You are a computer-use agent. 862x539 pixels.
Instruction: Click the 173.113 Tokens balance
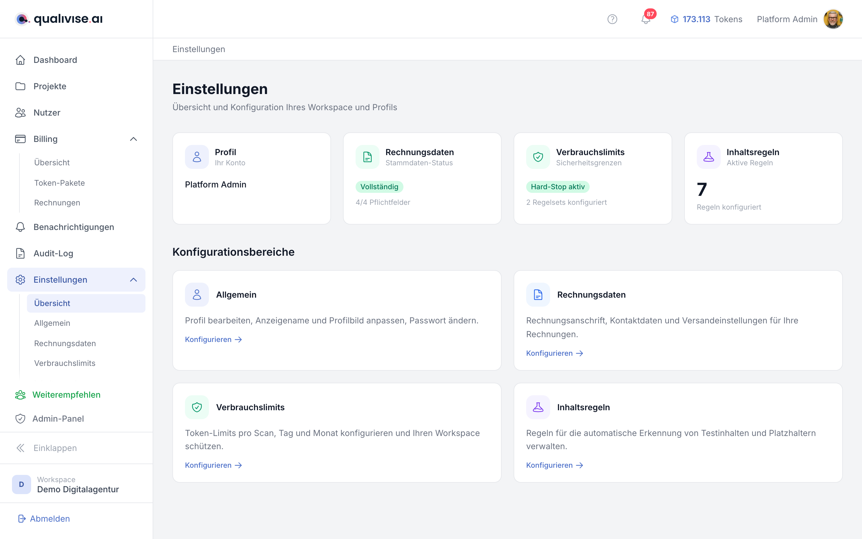[706, 19]
